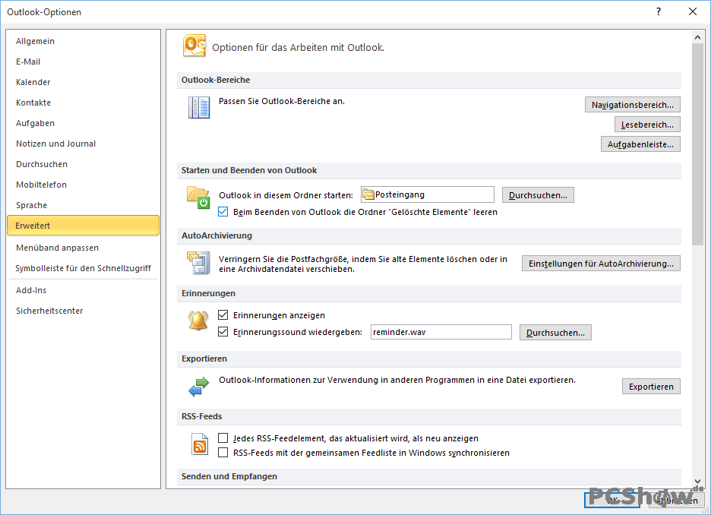Open Notizen und Journal options
Image resolution: width=711 pixels, height=515 pixels.
(x=84, y=144)
